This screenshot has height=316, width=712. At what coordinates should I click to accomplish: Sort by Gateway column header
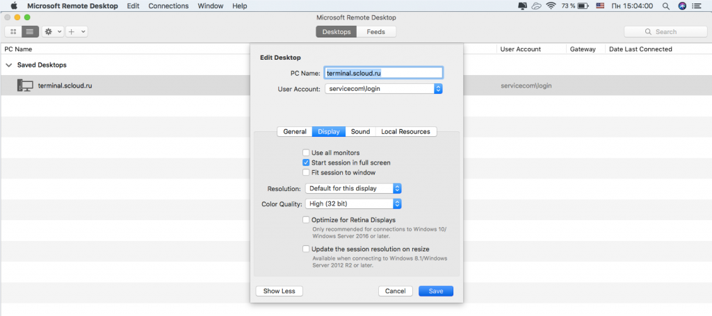click(583, 49)
